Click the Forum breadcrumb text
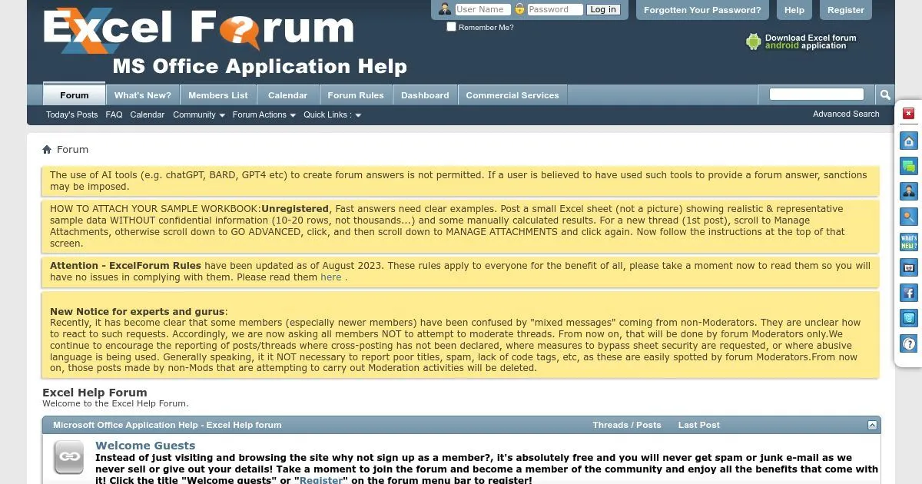922x484 pixels. pos(73,150)
